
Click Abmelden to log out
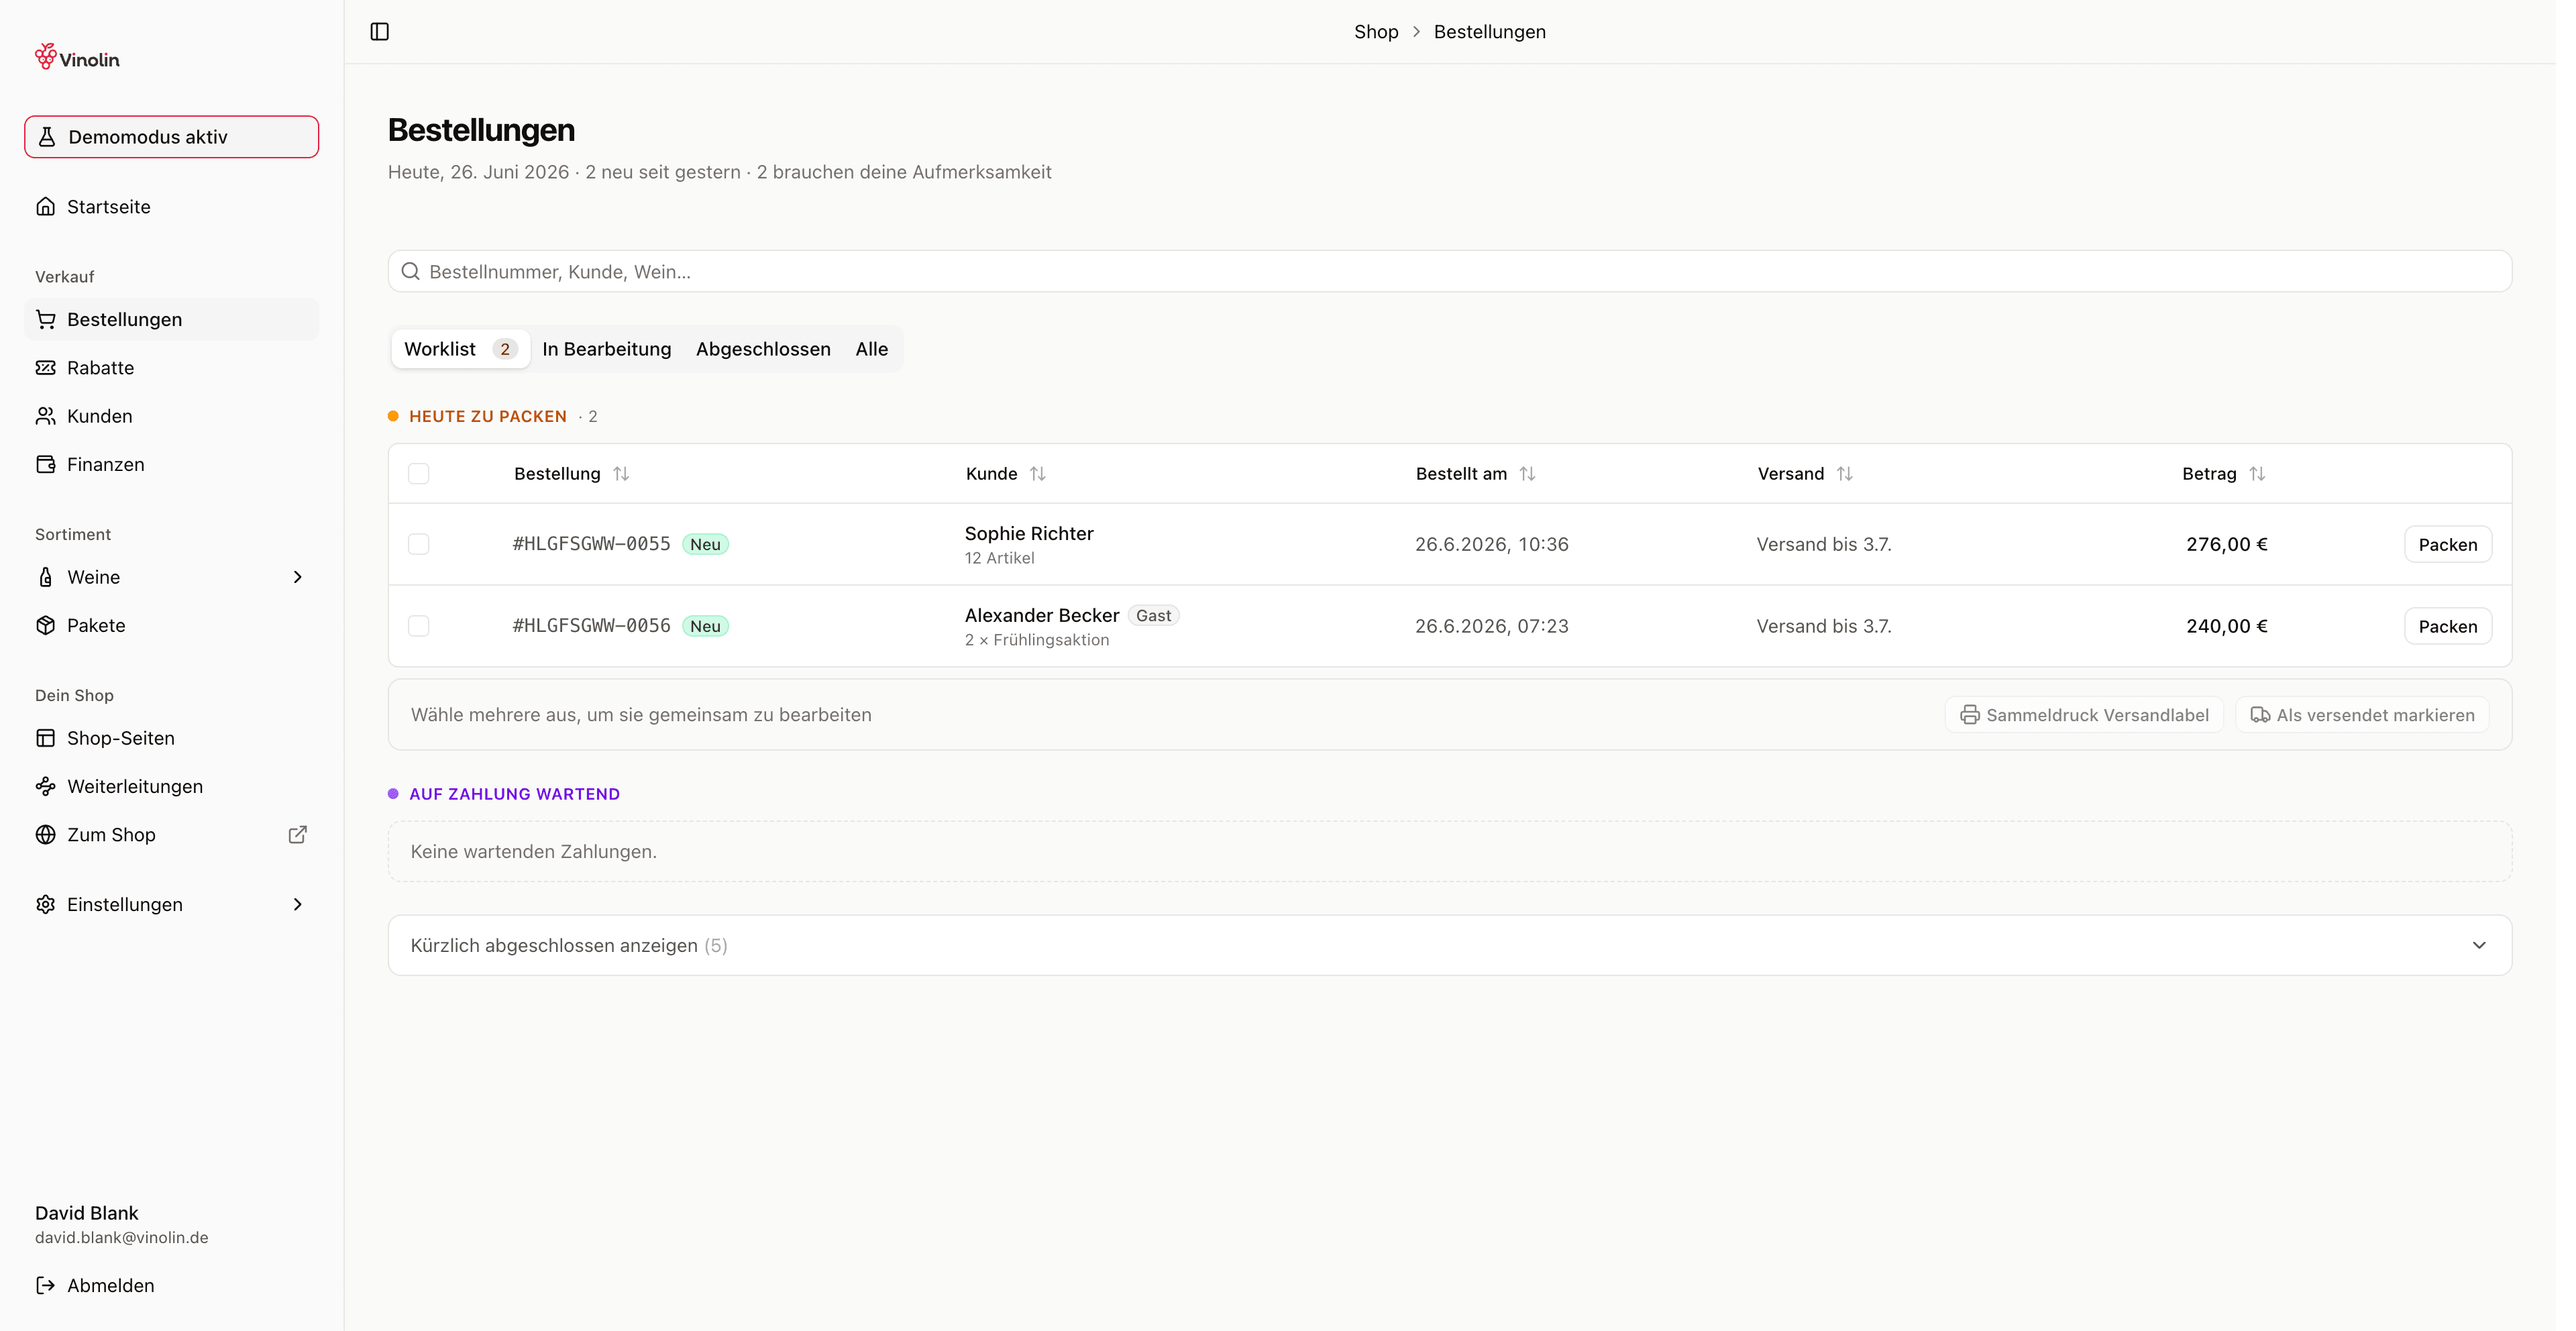110,1285
